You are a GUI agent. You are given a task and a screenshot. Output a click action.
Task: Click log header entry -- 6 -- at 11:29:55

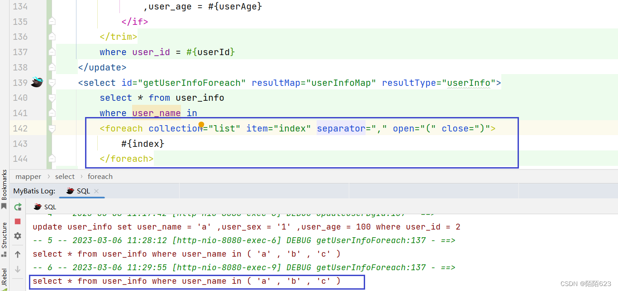click(244, 268)
